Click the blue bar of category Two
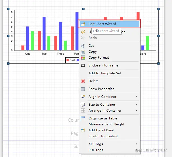 (x=44, y=34)
